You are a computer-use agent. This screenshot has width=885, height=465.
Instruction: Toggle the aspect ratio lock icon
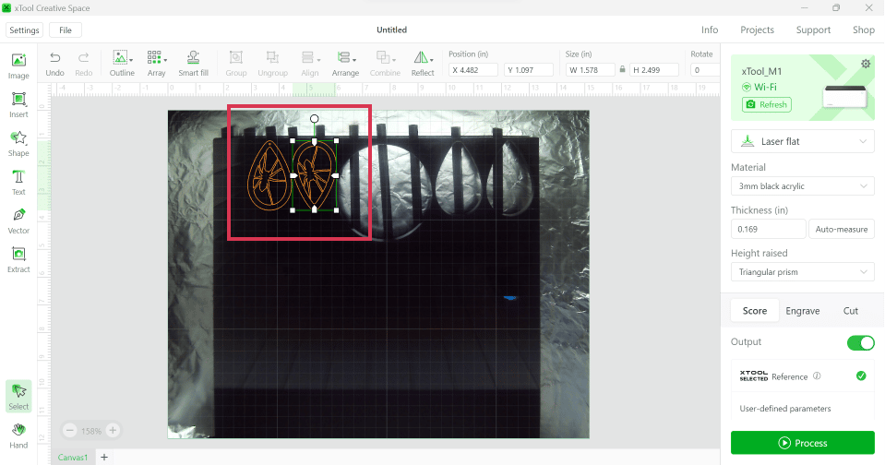(x=622, y=69)
